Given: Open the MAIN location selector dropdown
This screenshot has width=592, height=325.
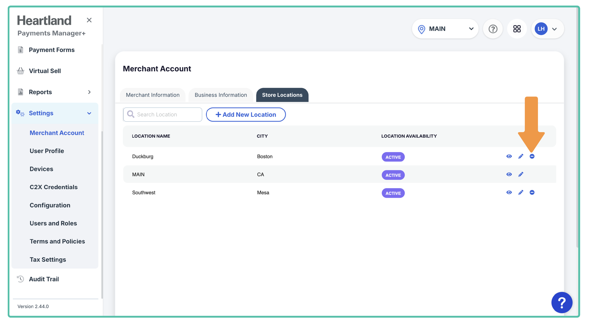Looking at the screenshot, I should (445, 29).
